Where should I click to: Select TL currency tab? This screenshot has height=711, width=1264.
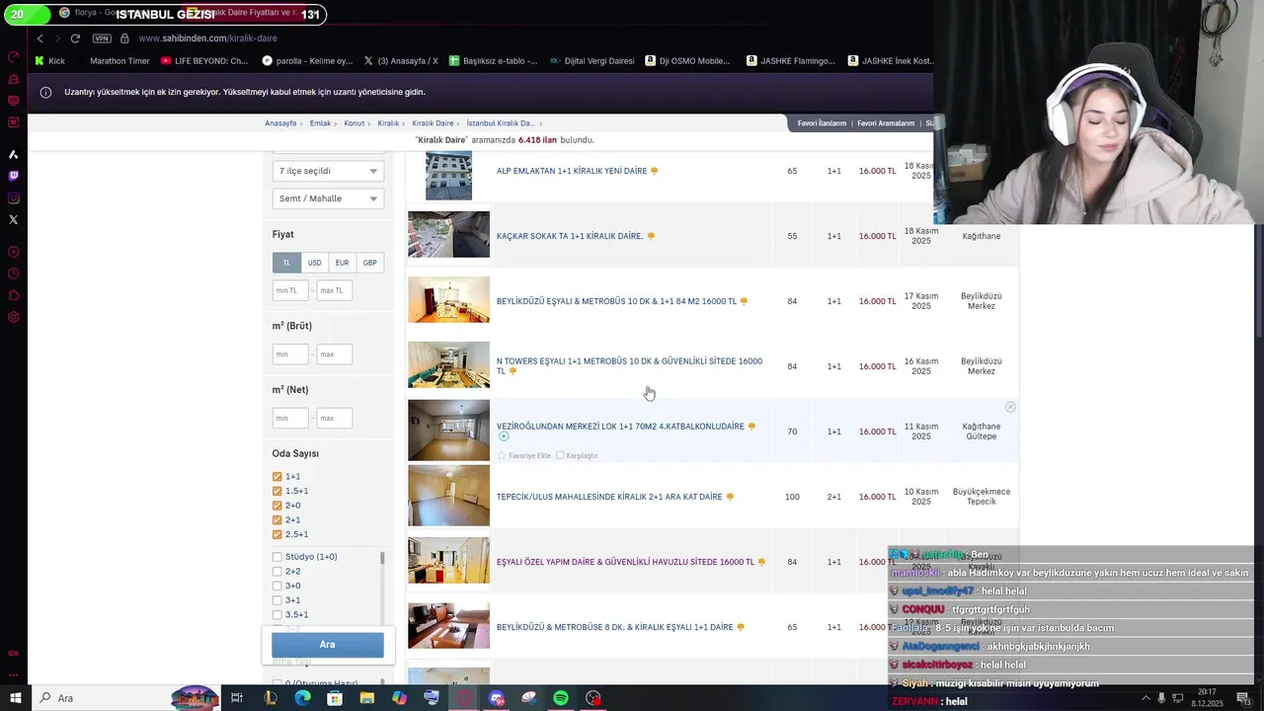click(286, 263)
